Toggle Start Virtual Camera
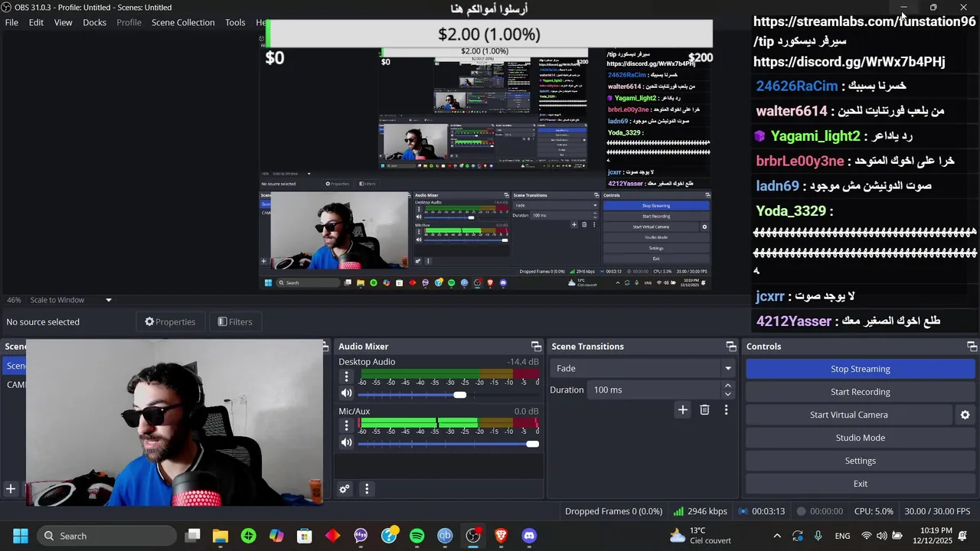The height and width of the screenshot is (551, 980). pyautogui.click(x=848, y=415)
